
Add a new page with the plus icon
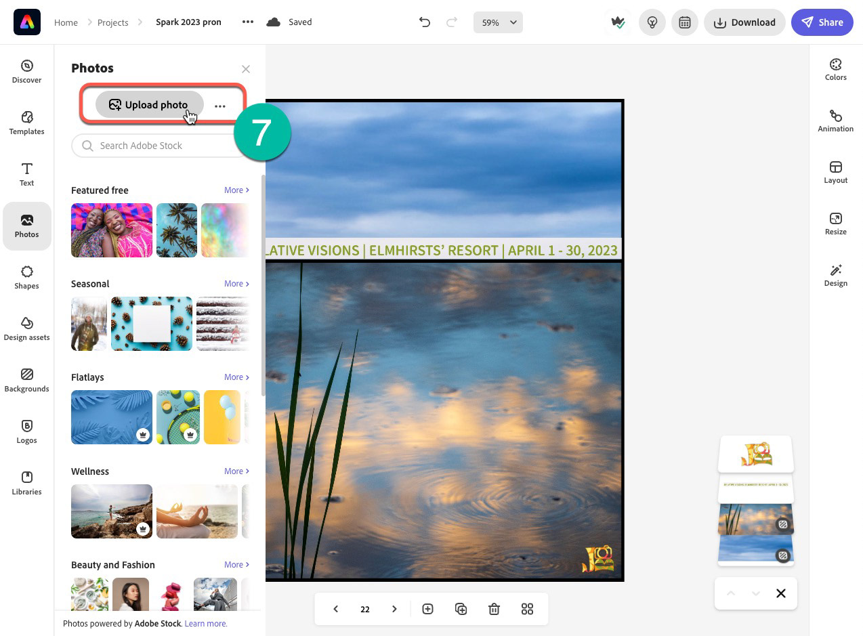coord(428,609)
